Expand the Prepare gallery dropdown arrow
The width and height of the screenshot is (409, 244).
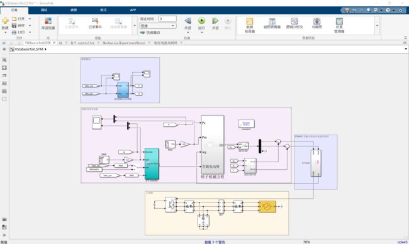point(135,26)
